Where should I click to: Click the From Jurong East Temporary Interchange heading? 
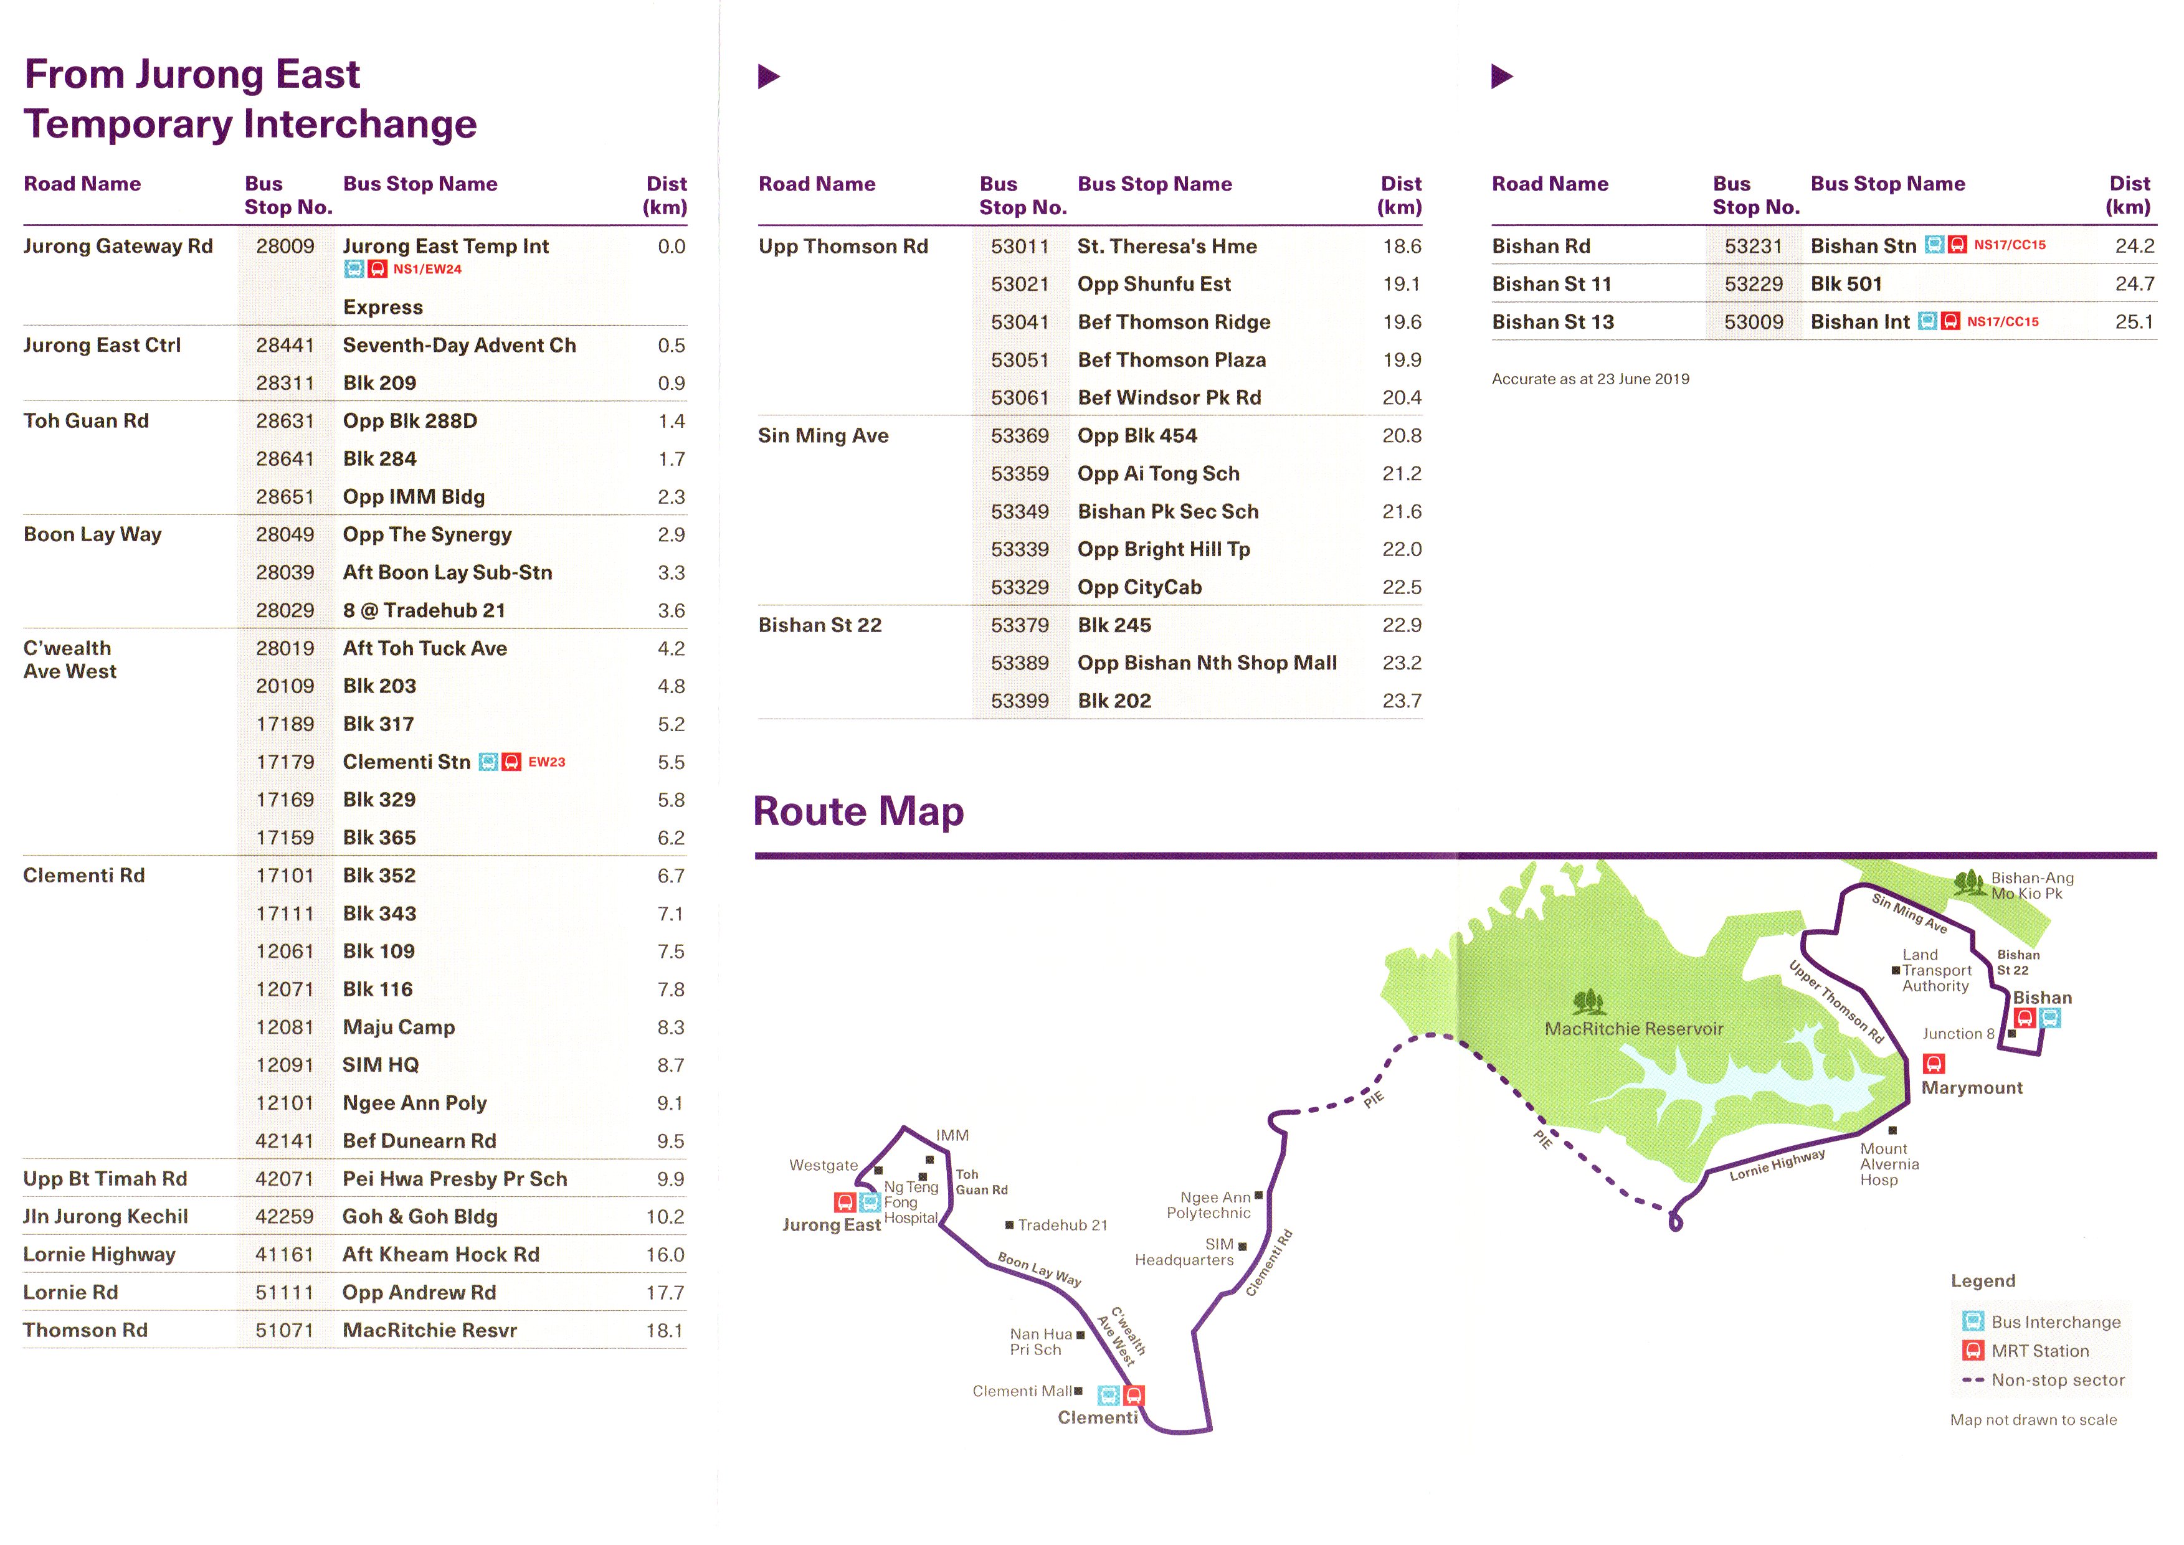[x=249, y=99]
